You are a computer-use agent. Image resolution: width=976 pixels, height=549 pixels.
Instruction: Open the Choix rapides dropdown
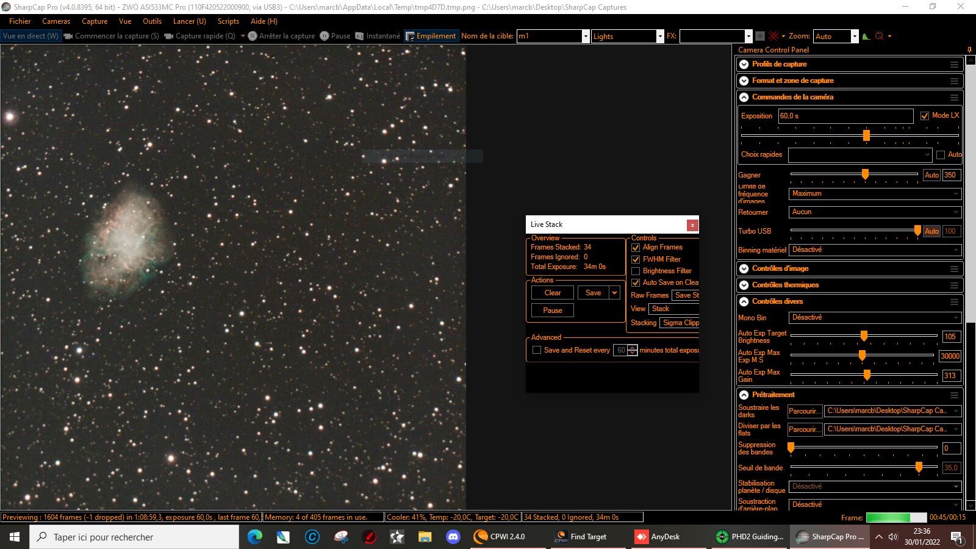tap(860, 155)
